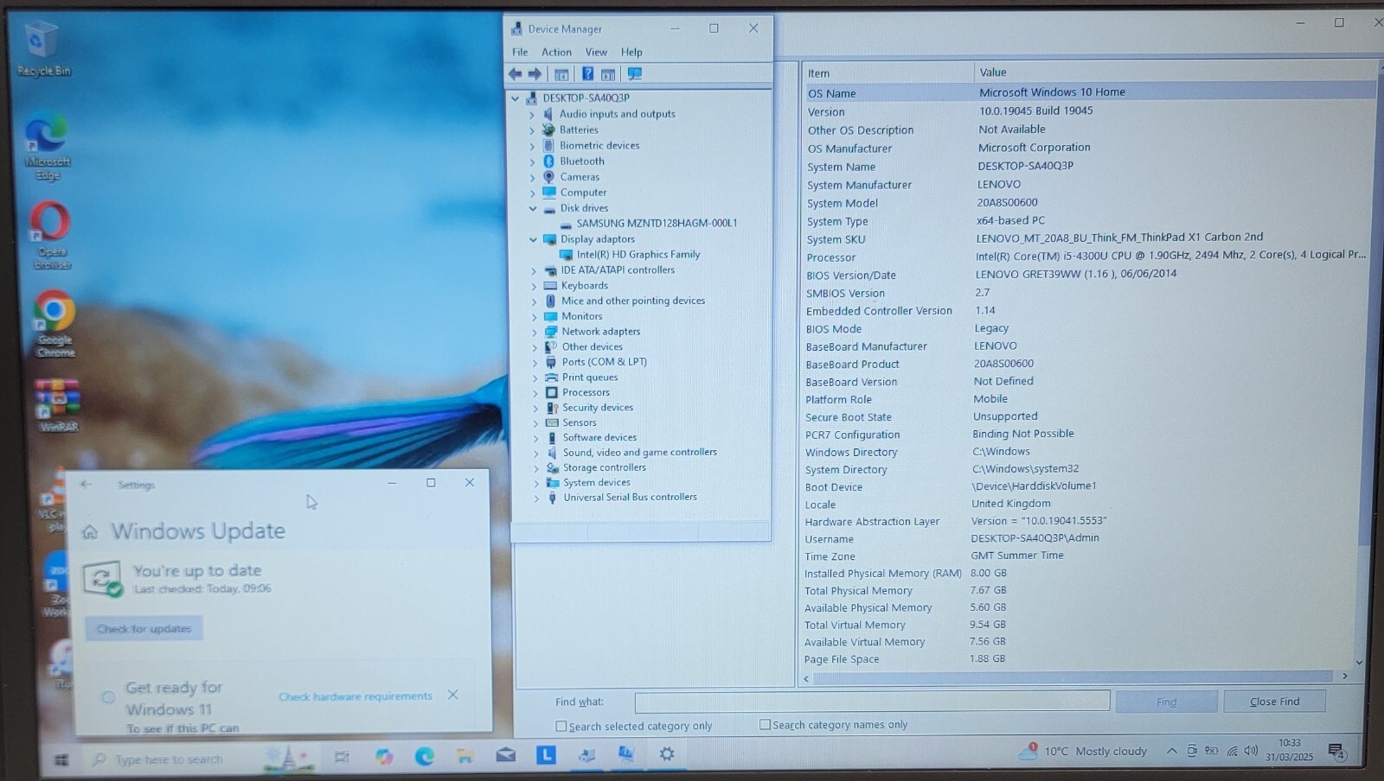1384x781 pixels.
Task: Select Google Chrome desktop shortcut
Action: (54, 324)
